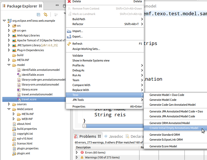Select Apache Tomcat v7.0 library entry

point(41,40)
